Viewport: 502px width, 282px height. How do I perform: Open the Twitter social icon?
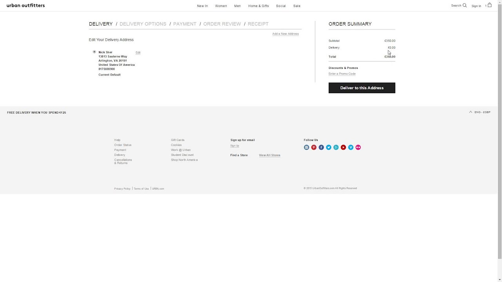[x=329, y=147]
